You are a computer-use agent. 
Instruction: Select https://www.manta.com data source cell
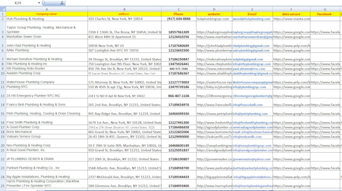pos(291,19)
